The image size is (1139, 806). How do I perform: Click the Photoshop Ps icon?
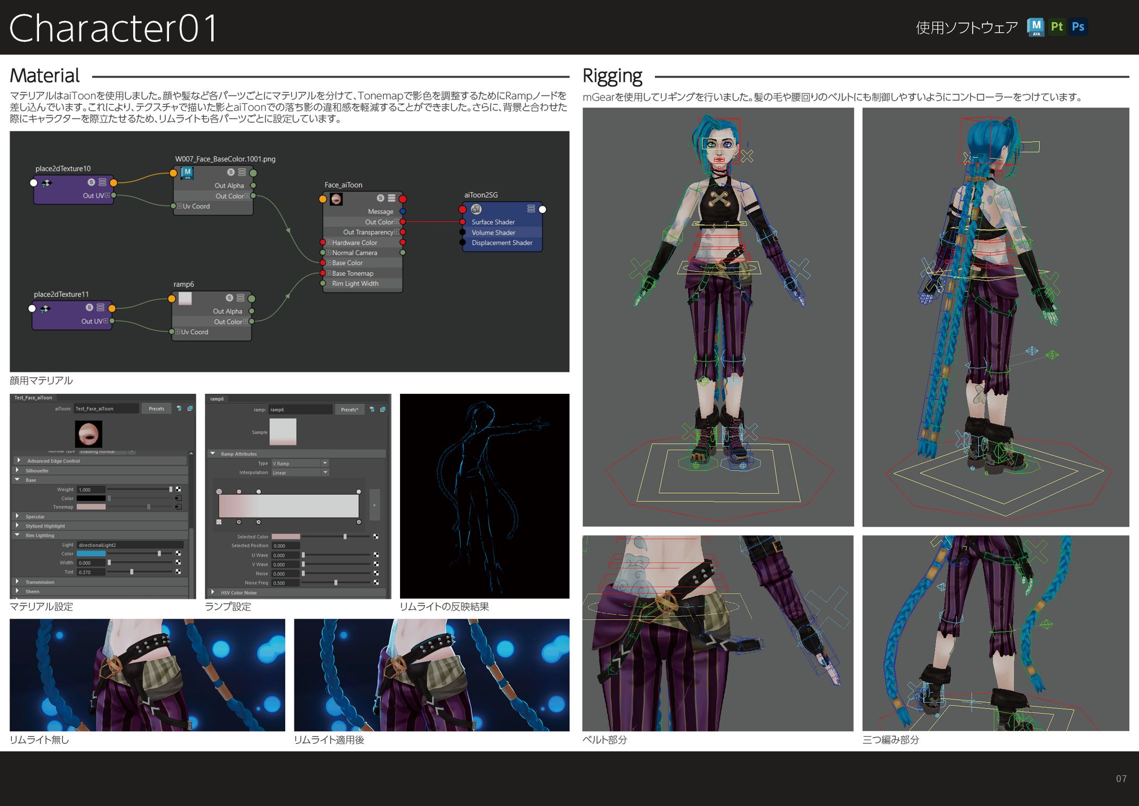pyautogui.click(x=1078, y=27)
